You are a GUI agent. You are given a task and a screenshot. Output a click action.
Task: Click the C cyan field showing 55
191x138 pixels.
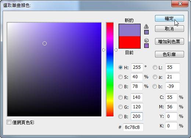click(171, 97)
